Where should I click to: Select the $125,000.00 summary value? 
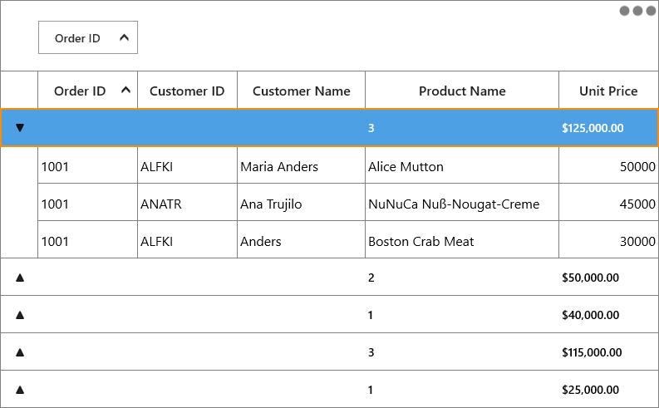pos(593,128)
